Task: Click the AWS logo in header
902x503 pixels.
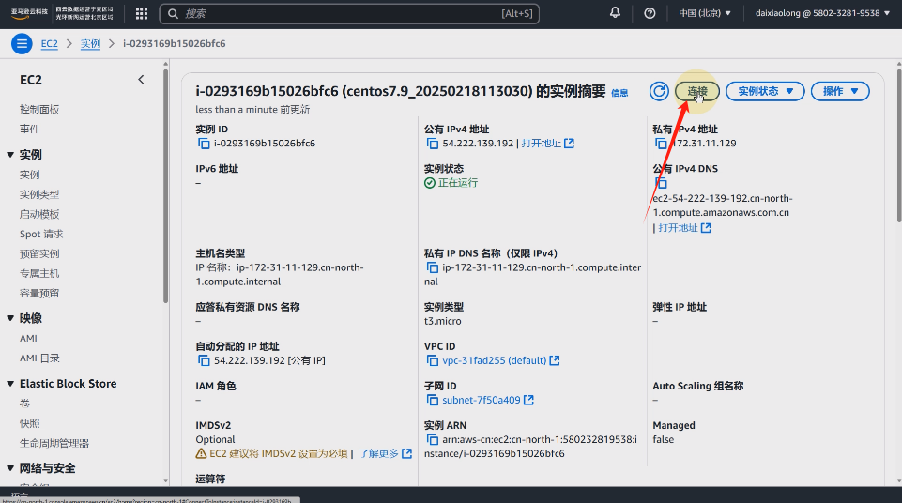Action: click(29, 14)
